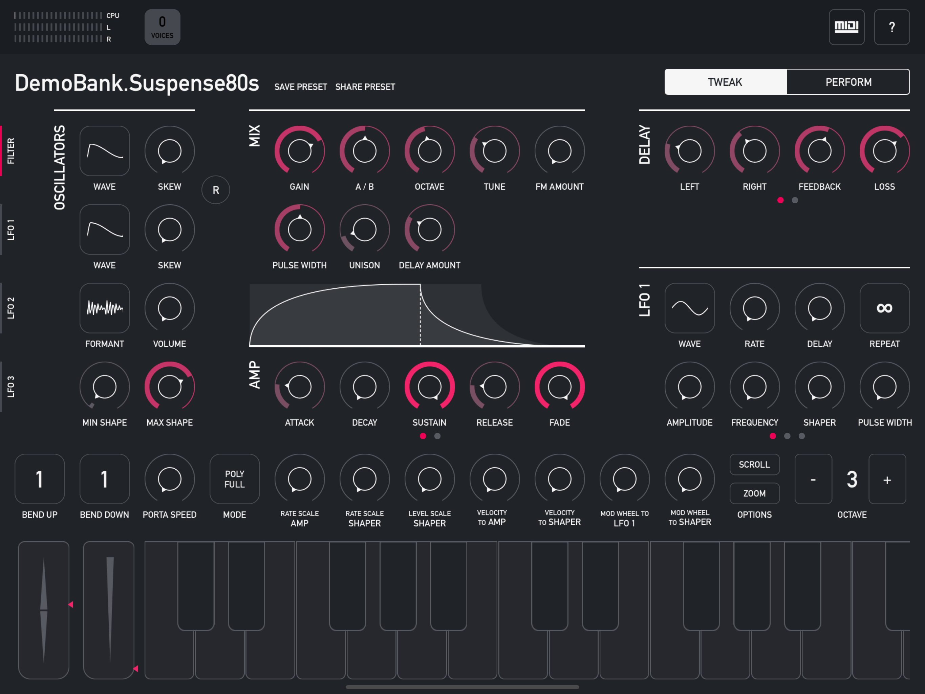This screenshot has width=925, height=694.
Task: Enable the ZOOM keyboard option
Action: 754,493
